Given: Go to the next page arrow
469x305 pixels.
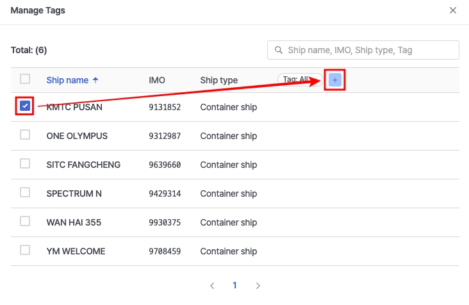Looking at the screenshot, I should point(258,286).
